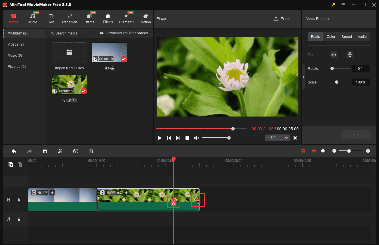Mute audio on 青い空 clip
Viewport: 379px width, 245px height.
coord(52,193)
